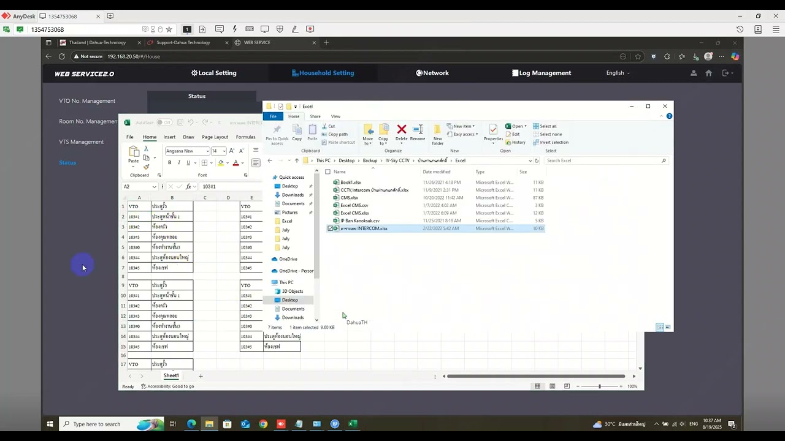Click Properties icon in Explorer ribbon
Viewport: 785px width, 441px height.
click(x=493, y=129)
